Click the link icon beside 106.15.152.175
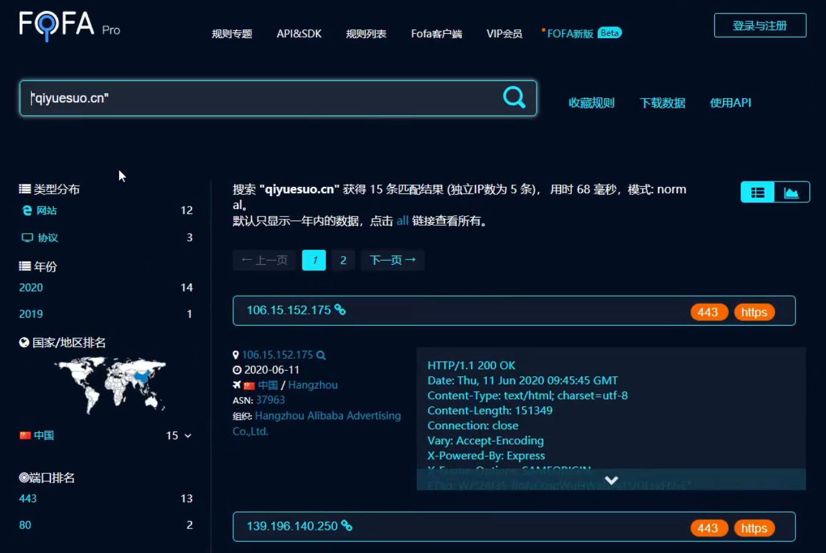 coord(340,310)
